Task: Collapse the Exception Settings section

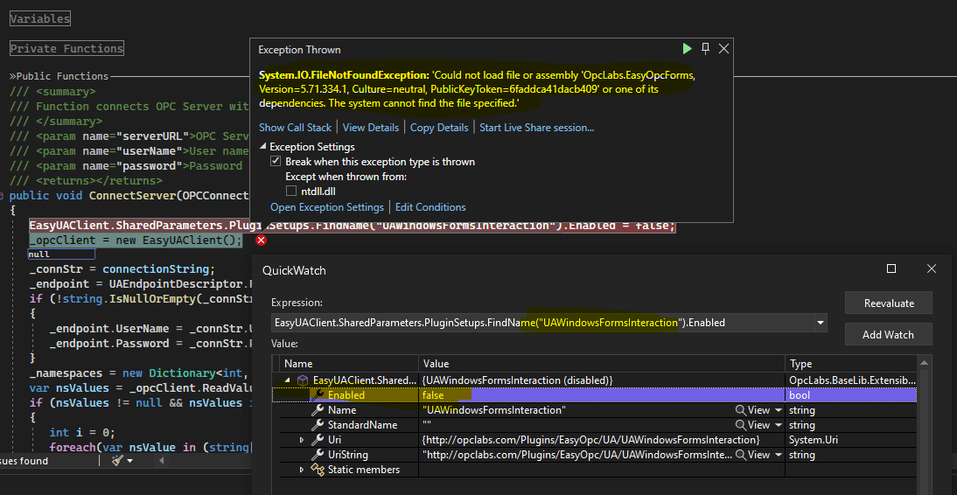Action: pos(263,147)
